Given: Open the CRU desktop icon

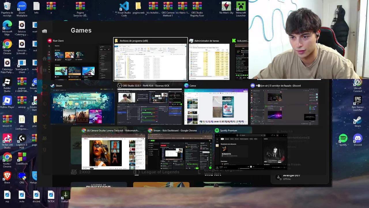Looking at the screenshot, I should click(22, 178).
